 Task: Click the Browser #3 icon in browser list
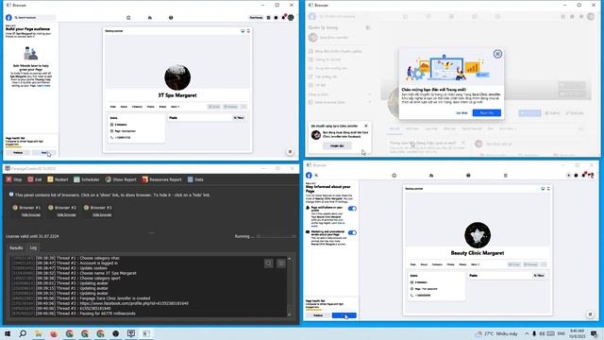point(86,208)
